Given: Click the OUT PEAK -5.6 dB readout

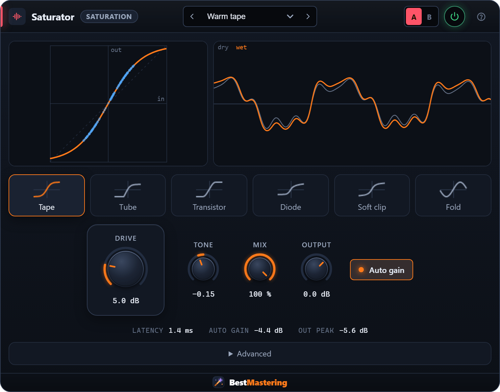Looking at the screenshot, I should [x=333, y=331].
